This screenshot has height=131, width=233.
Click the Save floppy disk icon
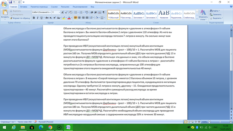tap(10, 2)
